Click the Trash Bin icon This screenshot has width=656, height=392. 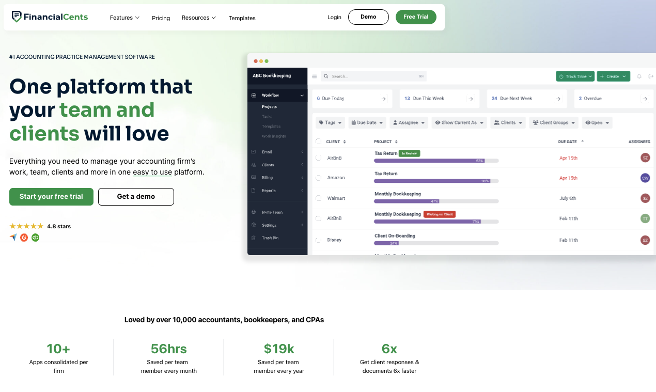253,238
